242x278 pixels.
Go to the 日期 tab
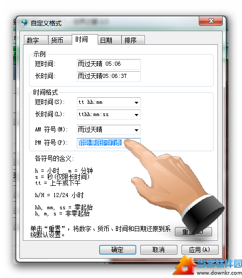tap(109, 40)
